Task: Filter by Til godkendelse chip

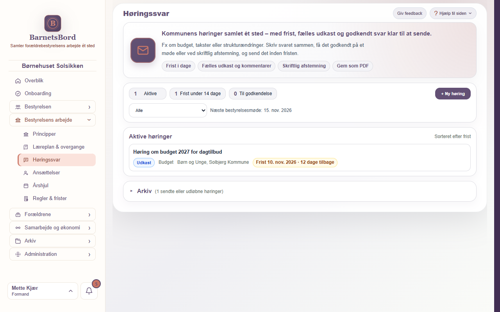Action: pos(253,94)
